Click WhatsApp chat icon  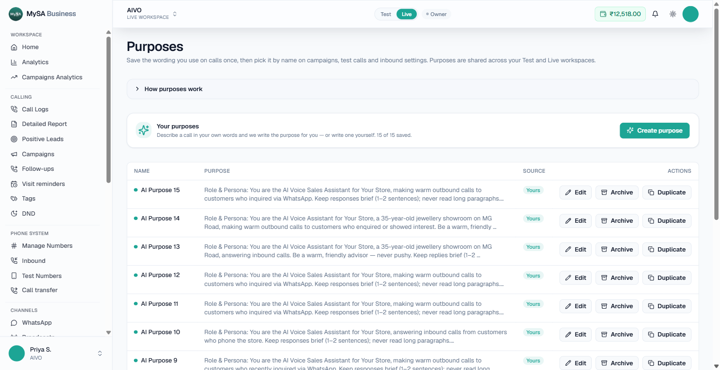tap(14, 323)
